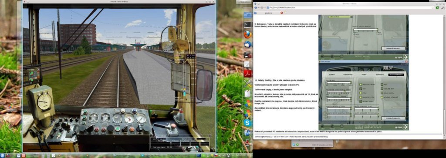Open the KDE application launcher menu

(x=2, y=156)
